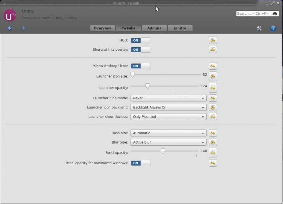Click the "Launcher show devices:" label
This screenshot has height=204, width=283.
click(x=108, y=117)
